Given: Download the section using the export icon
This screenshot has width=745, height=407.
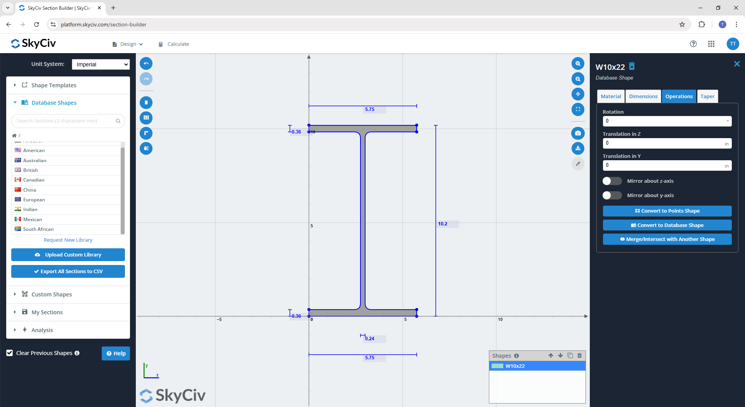Looking at the screenshot, I should pos(578,148).
